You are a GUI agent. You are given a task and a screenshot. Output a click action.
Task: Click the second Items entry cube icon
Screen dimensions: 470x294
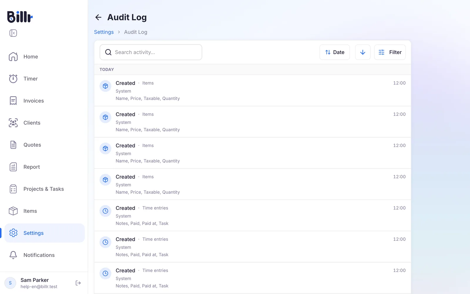click(x=105, y=117)
